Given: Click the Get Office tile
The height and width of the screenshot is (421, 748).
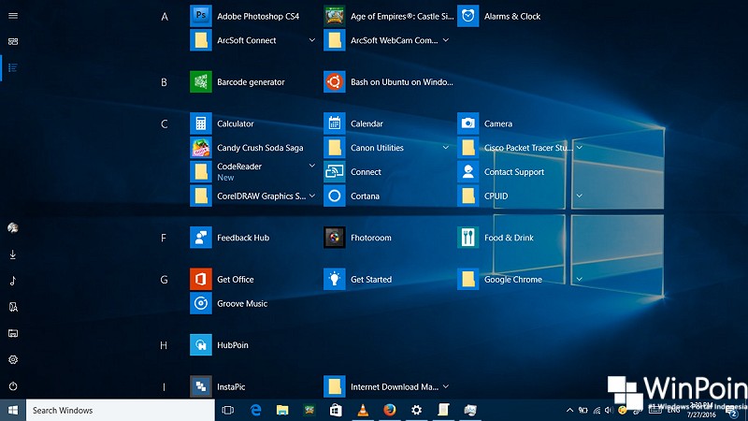Looking at the screenshot, I should click(x=223, y=279).
